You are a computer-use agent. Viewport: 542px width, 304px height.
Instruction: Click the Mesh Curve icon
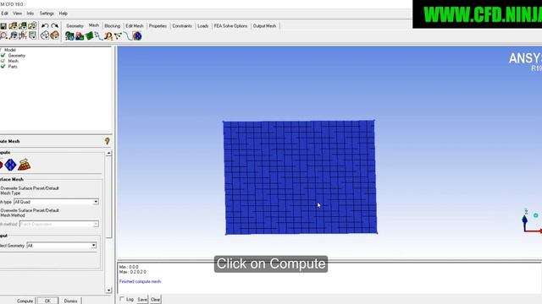(x=128, y=35)
